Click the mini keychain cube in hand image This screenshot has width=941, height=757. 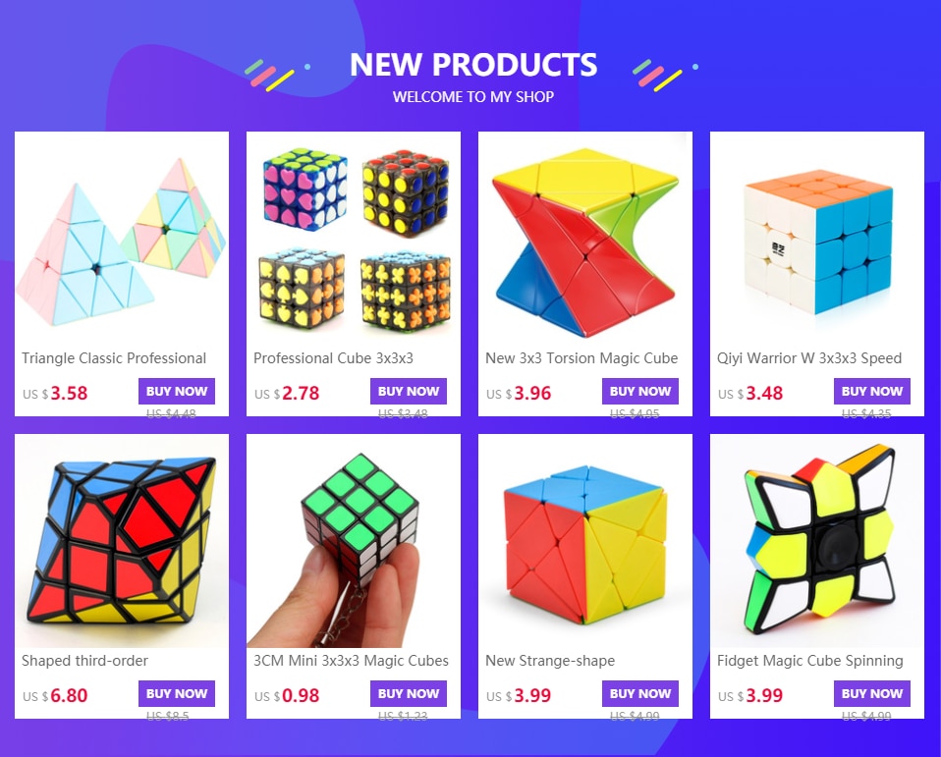coord(354,541)
